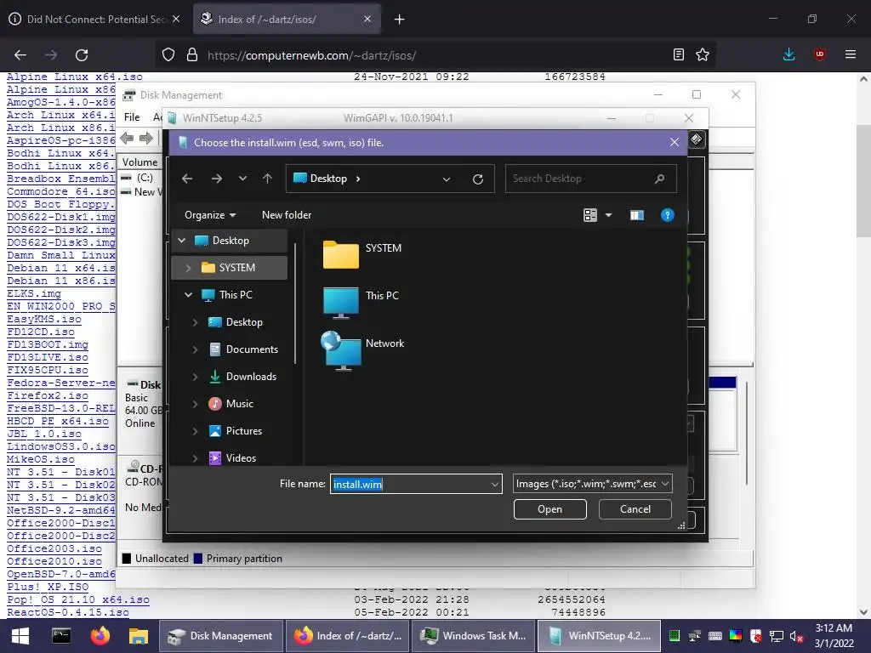
Task: Expand the Downloads tree node
Action: [195, 377]
